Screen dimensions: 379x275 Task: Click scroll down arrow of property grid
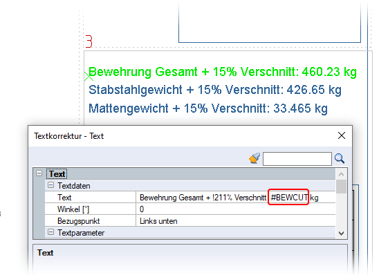(x=341, y=234)
